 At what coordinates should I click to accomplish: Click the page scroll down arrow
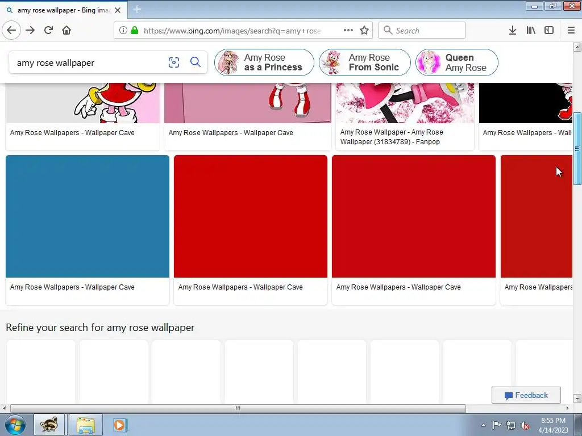click(577, 399)
